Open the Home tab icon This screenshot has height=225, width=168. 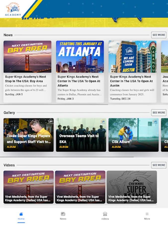21,214
